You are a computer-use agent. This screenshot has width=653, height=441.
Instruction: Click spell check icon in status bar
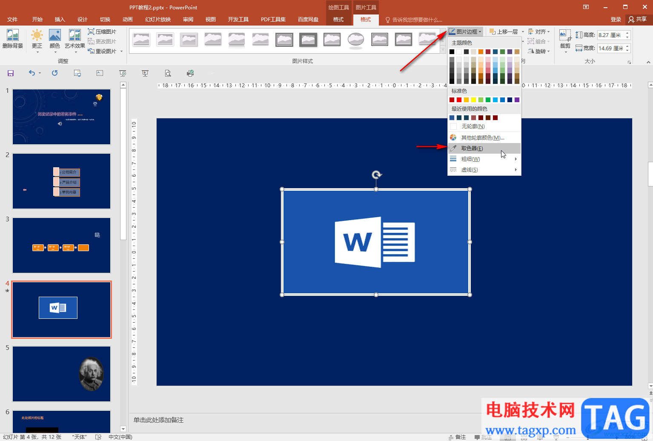98,437
